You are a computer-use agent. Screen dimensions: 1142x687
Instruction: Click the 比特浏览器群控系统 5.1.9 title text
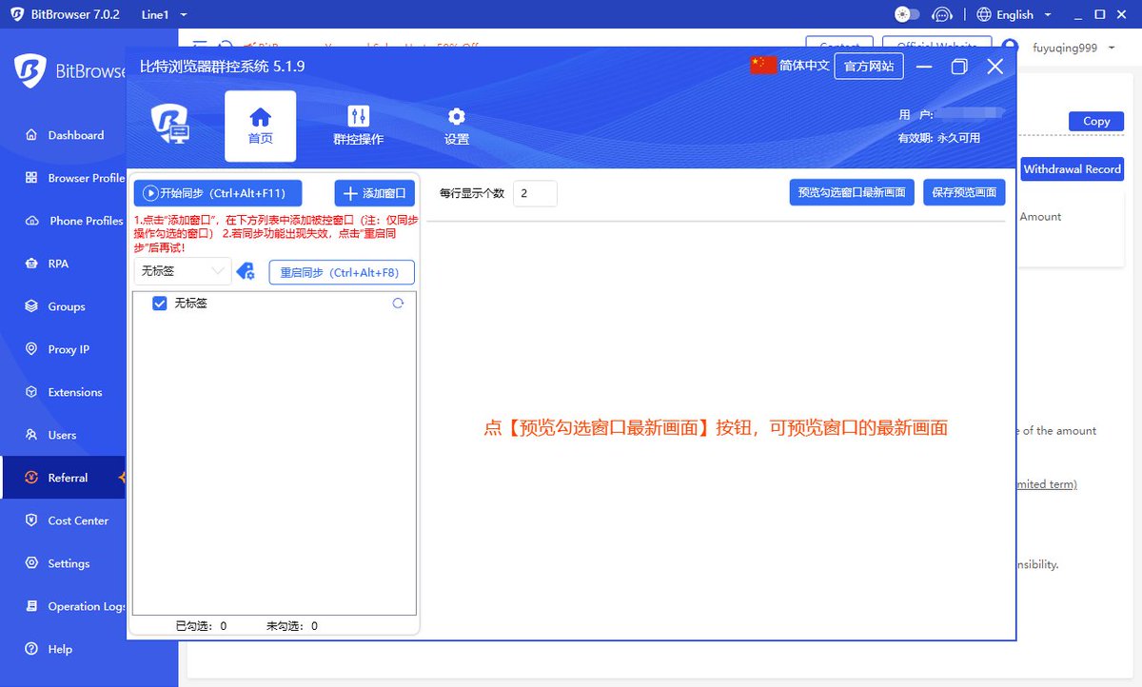pos(222,67)
